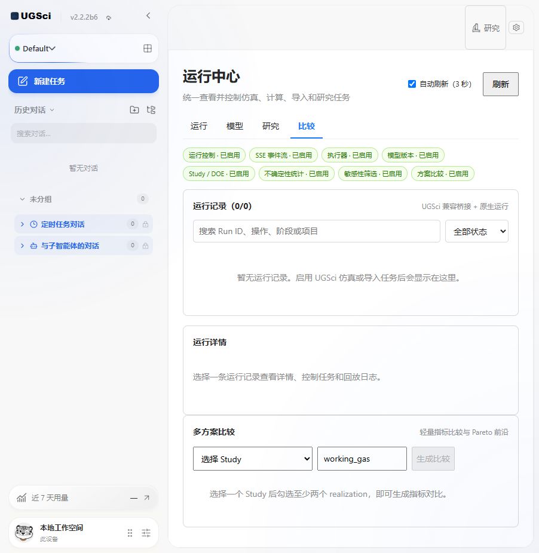Click the lock icon on 定时任务对话 row
The width and height of the screenshot is (539, 553).
click(145, 225)
